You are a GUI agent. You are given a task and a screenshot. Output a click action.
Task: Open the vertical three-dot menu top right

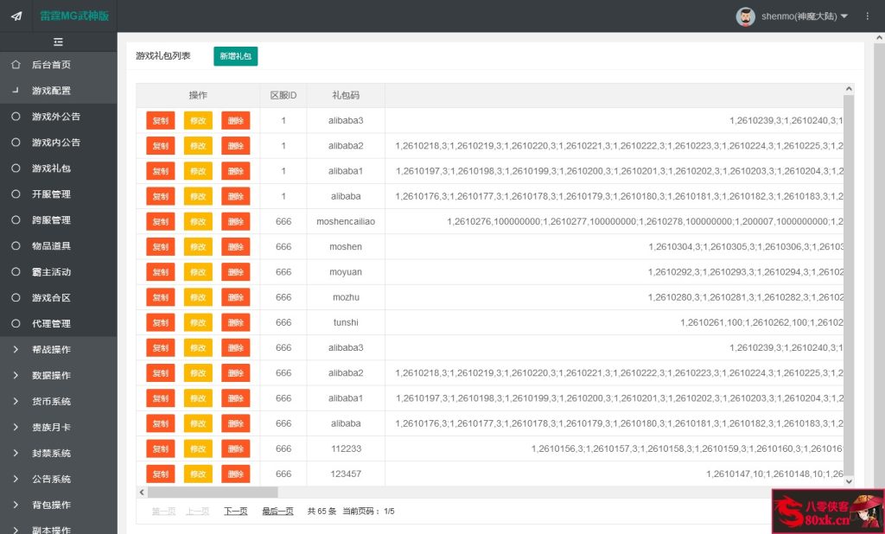click(x=867, y=16)
